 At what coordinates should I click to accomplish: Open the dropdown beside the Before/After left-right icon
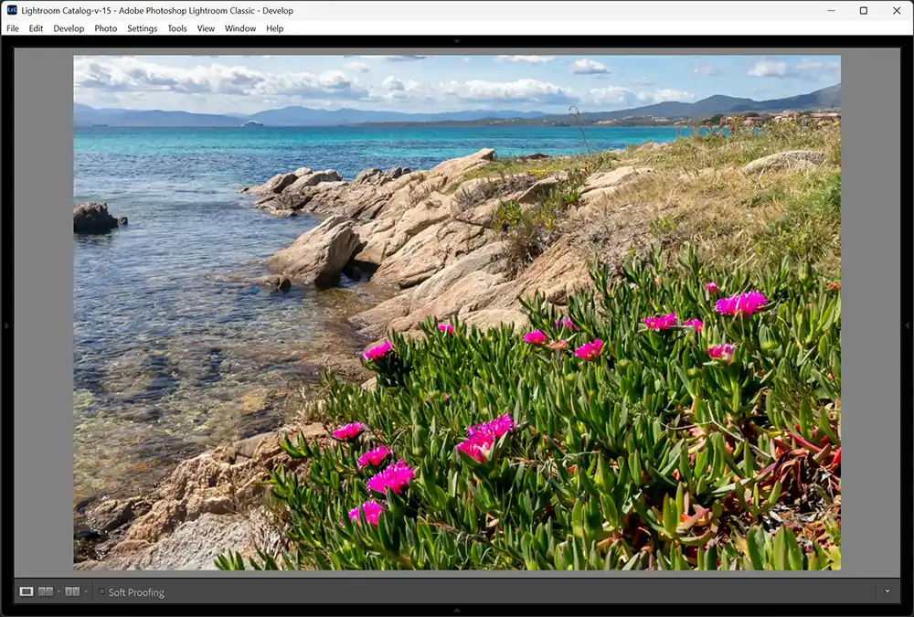tap(58, 590)
